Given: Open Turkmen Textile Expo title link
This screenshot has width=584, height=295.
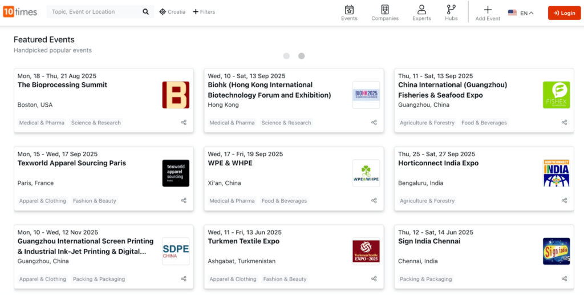Looking at the screenshot, I should point(244,241).
